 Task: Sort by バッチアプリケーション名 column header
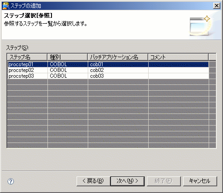(118, 57)
